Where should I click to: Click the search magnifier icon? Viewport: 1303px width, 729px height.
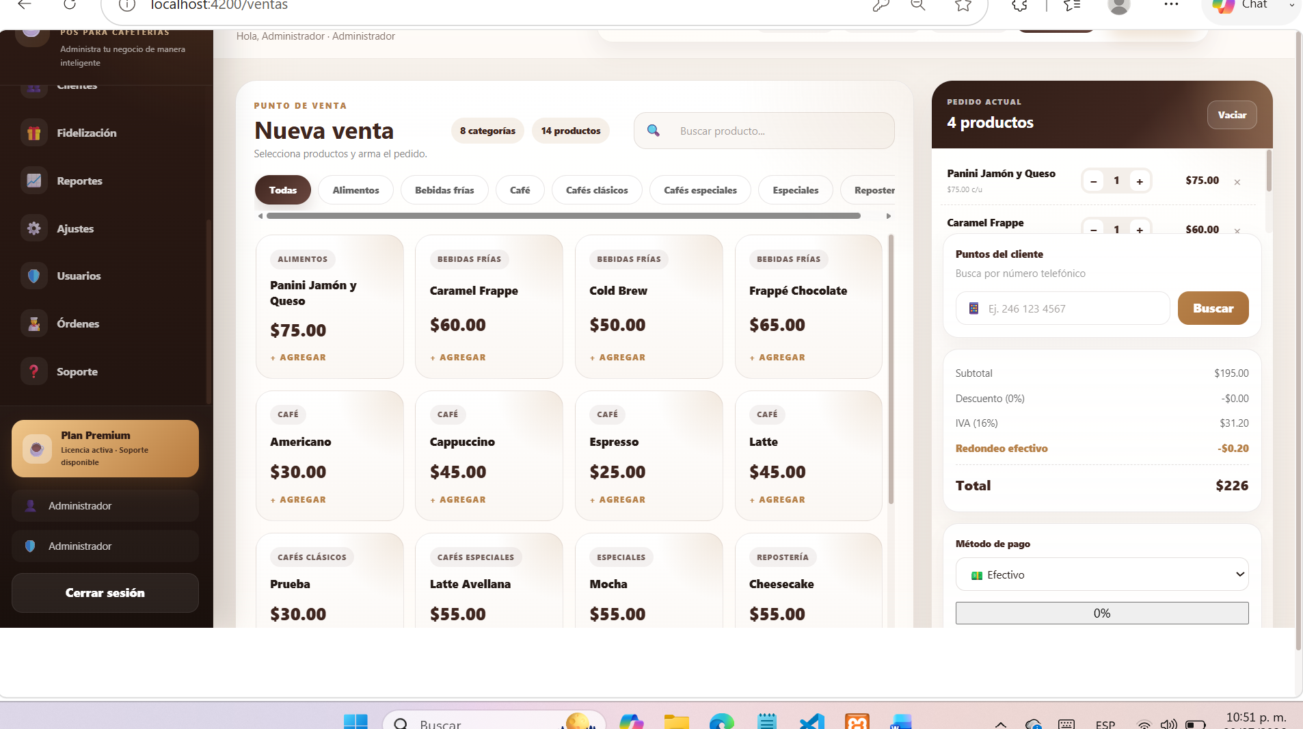point(654,131)
